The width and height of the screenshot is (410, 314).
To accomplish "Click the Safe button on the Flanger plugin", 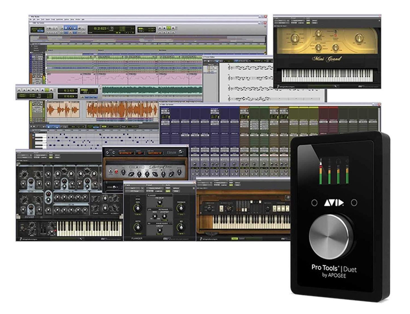I will tap(168, 191).
